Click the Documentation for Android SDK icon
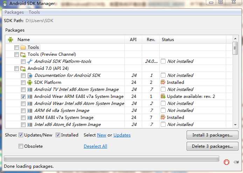The height and width of the screenshot is (173, 243). point(30,75)
